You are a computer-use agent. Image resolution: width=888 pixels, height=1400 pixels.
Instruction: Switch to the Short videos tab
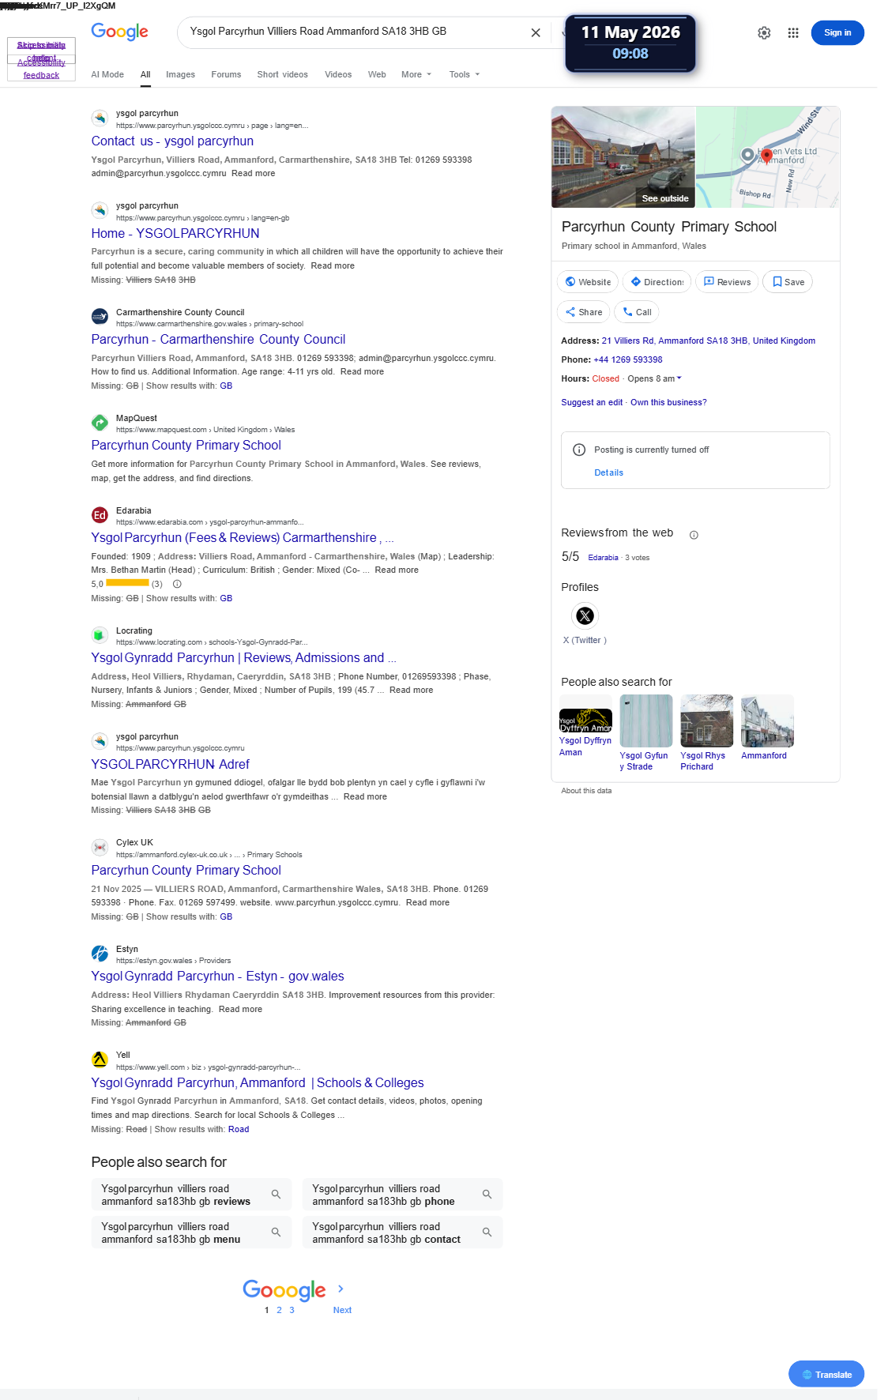click(x=282, y=74)
